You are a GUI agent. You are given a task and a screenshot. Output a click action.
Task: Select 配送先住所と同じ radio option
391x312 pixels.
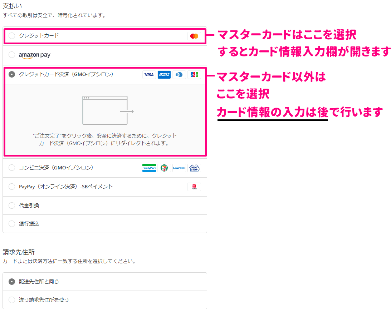coord(12,282)
